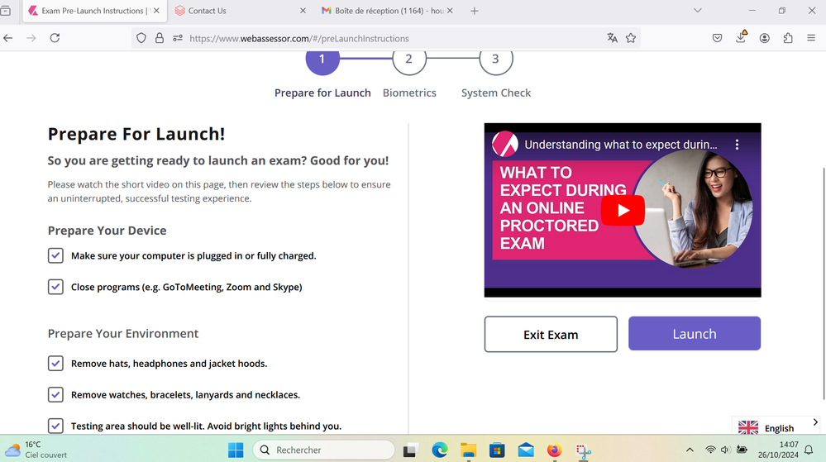
Task: Toggle Remove hats, headphones checkbox
Action: (55, 364)
